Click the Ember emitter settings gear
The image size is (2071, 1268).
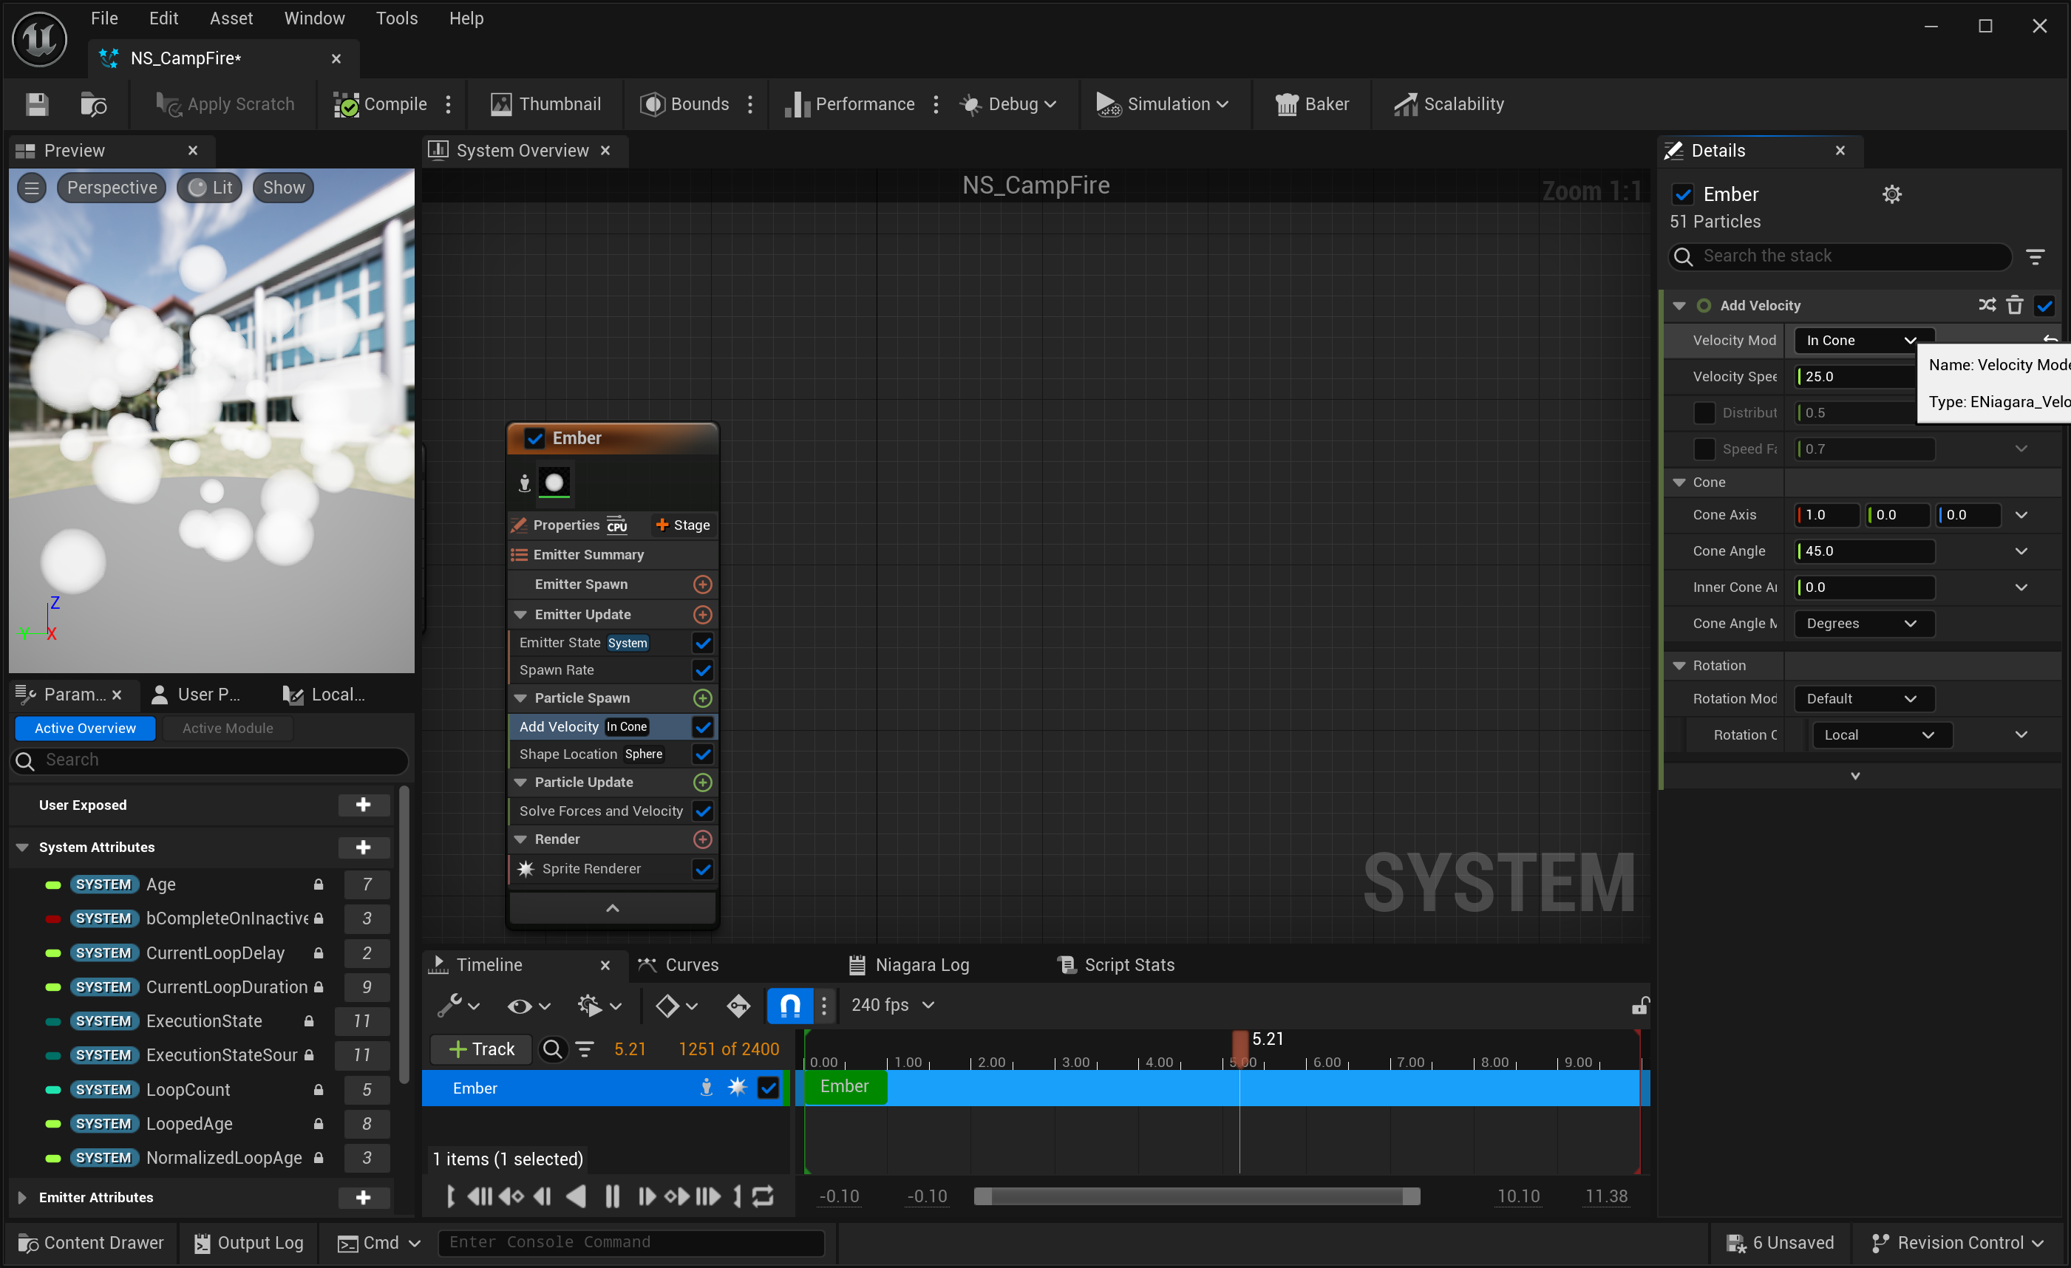tap(1891, 195)
